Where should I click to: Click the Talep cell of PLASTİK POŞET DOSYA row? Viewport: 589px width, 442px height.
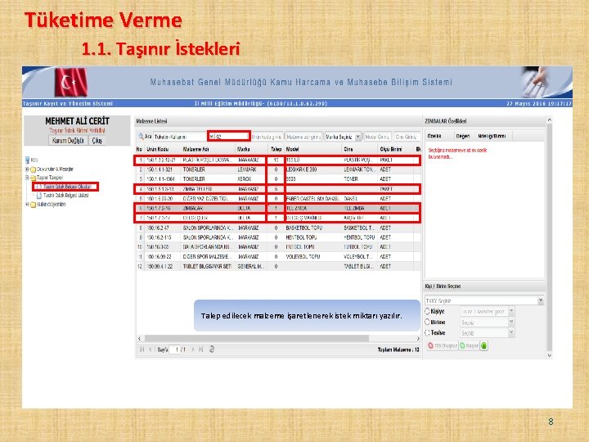point(277,160)
